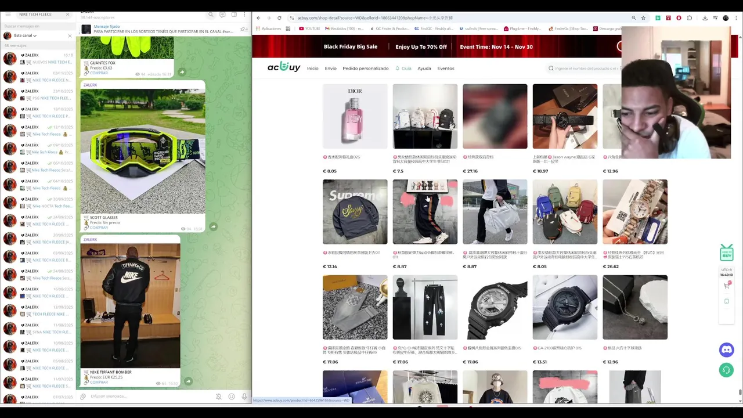The width and height of the screenshot is (743, 418).
Task: Select ZALERX search result dated 30/09/2025
Action: coord(38,203)
